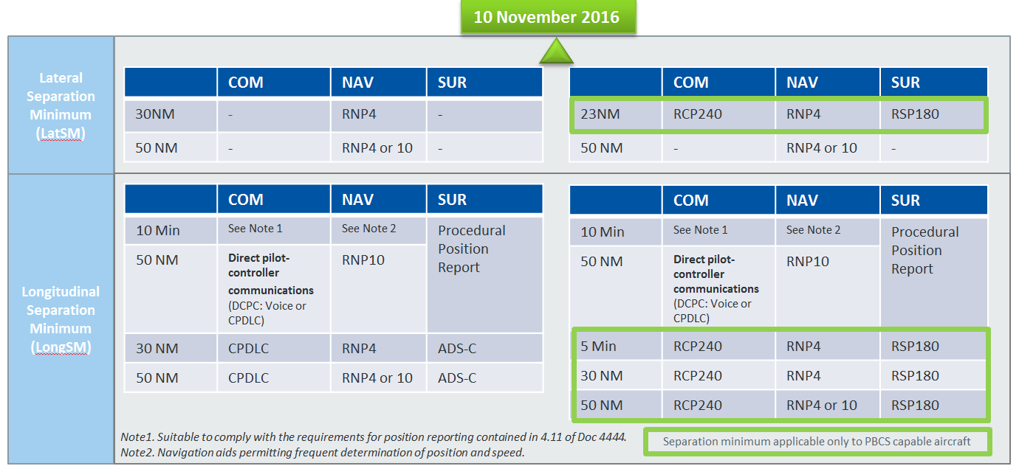Click RCP240 in the 5 Min row
This screenshot has height=466, width=1019.
[x=697, y=346]
